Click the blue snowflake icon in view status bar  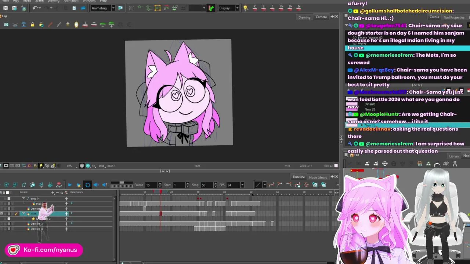pos(88,166)
